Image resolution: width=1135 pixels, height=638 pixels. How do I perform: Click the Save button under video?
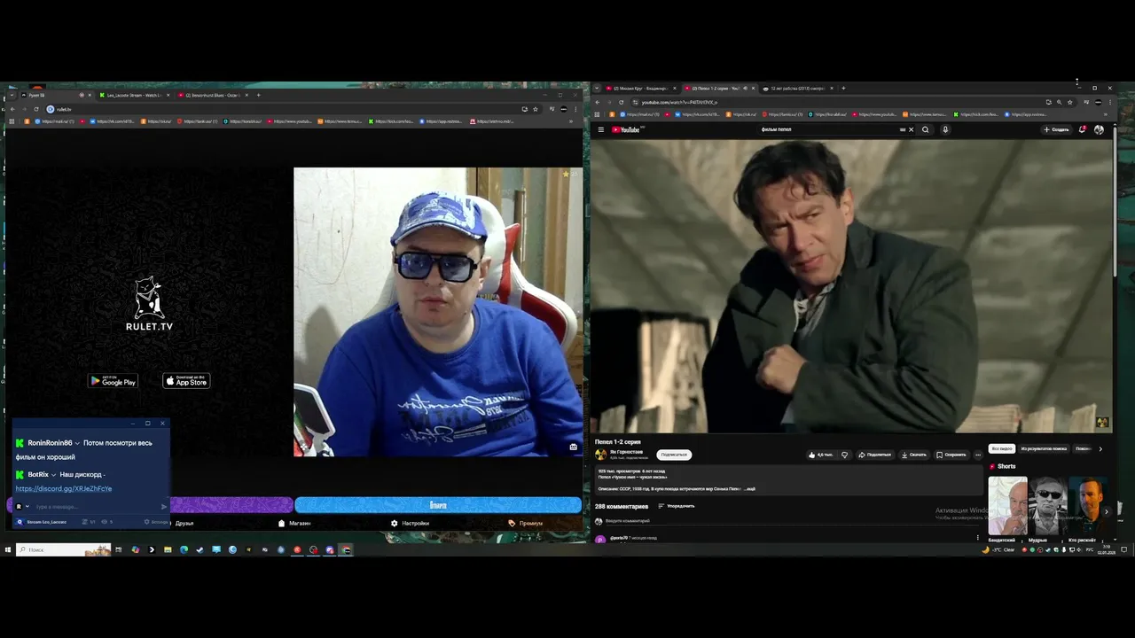951,455
